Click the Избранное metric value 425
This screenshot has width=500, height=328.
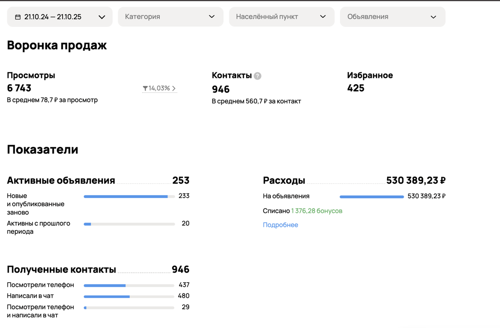(x=355, y=88)
